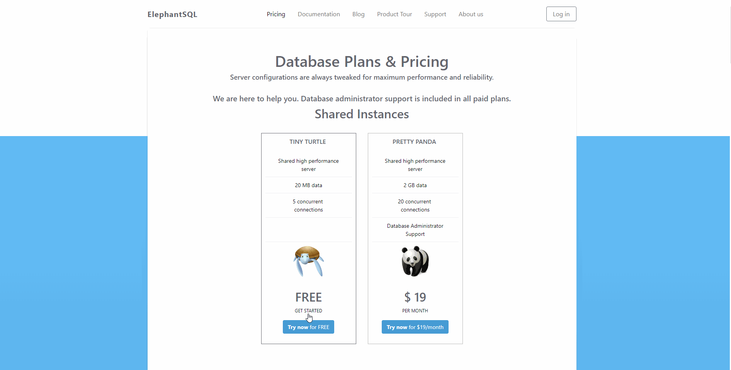Screen dimensions: 731x370
Task: Navigate to the Blog
Action: [x=358, y=14]
